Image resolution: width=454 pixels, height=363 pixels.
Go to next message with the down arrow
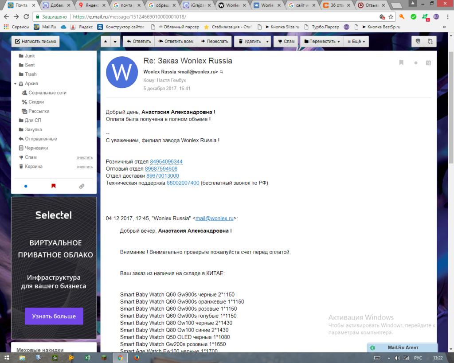(x=115, y=41)
